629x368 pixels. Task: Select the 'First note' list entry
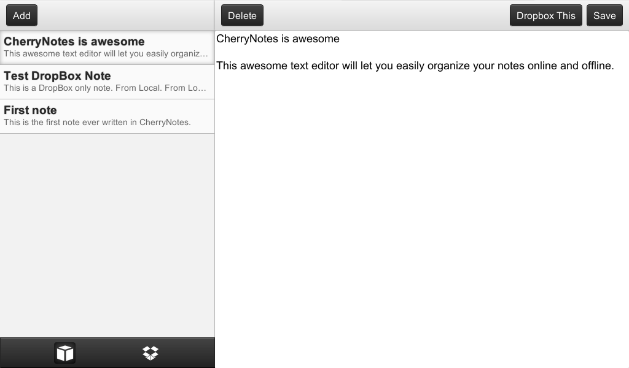click(107, 117)
